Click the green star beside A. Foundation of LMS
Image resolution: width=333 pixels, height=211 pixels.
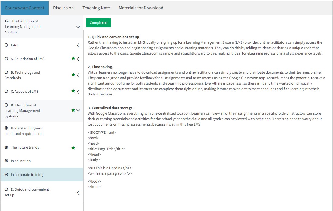point(73,59)
